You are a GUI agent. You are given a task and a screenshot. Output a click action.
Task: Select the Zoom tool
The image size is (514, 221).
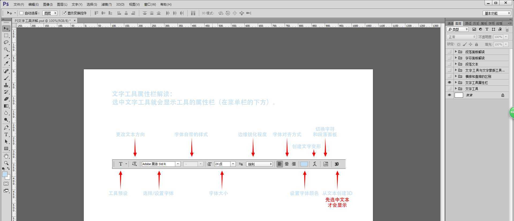[x=6, y=163]
